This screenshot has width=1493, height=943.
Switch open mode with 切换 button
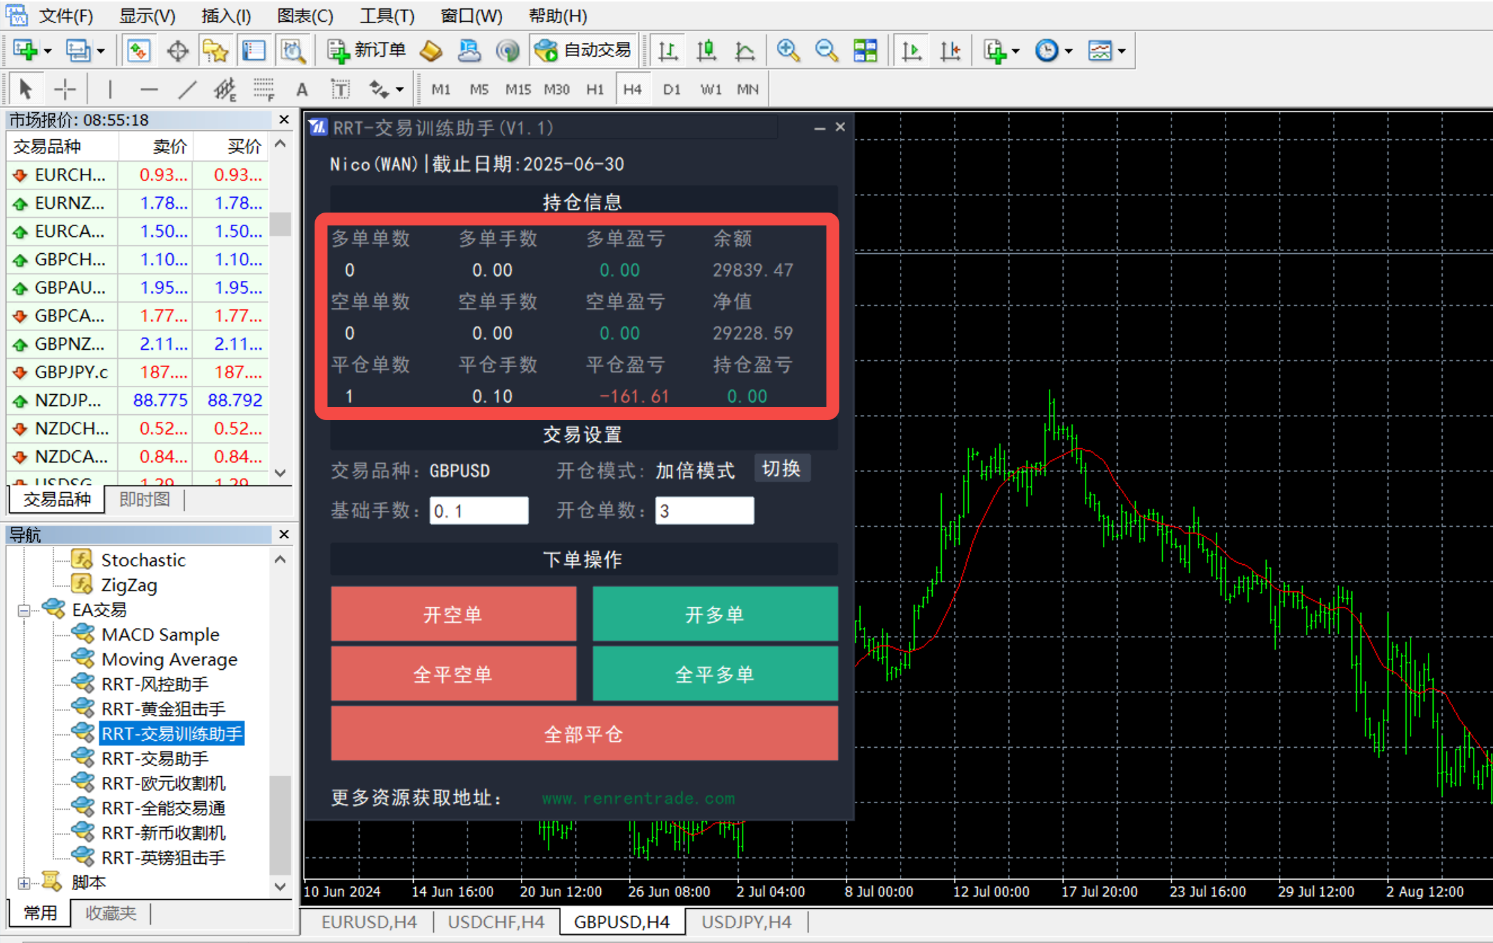pos(781,468)
